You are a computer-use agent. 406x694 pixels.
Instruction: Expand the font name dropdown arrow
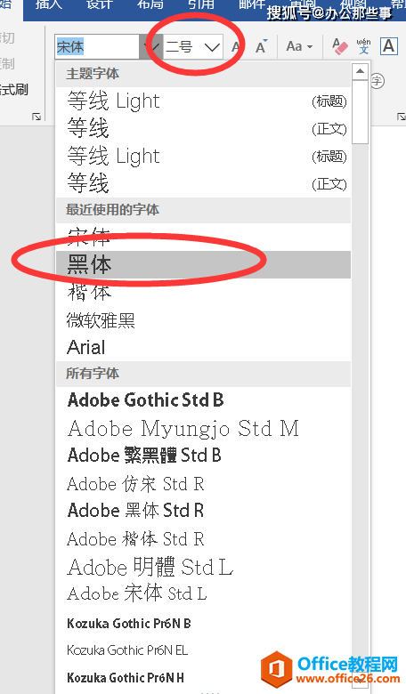(151, 46)
